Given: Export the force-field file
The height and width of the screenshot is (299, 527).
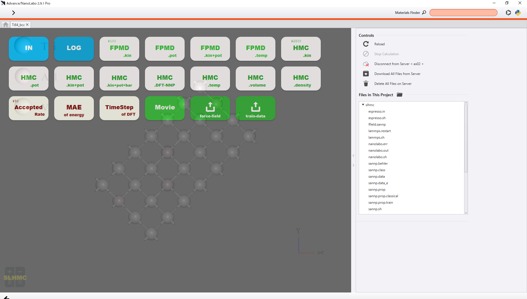Looking at the screenshot, I should click(x=210, y=108).
